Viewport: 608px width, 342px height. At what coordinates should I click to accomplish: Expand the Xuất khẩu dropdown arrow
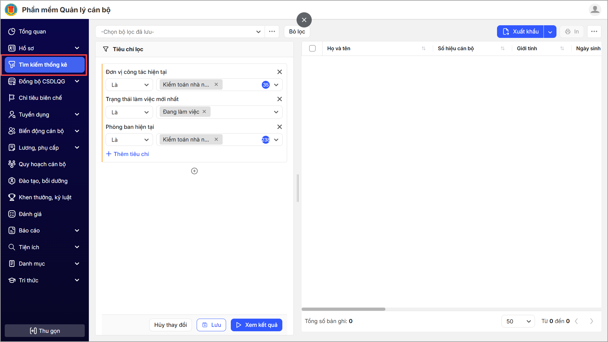[x=550, y=32]
